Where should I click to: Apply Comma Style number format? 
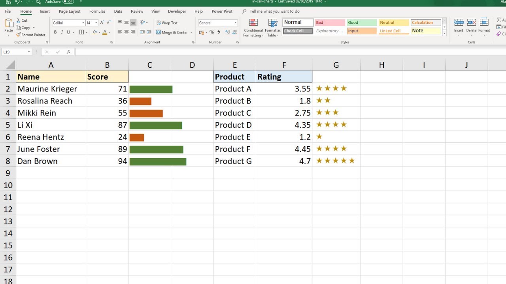[218, 32]
